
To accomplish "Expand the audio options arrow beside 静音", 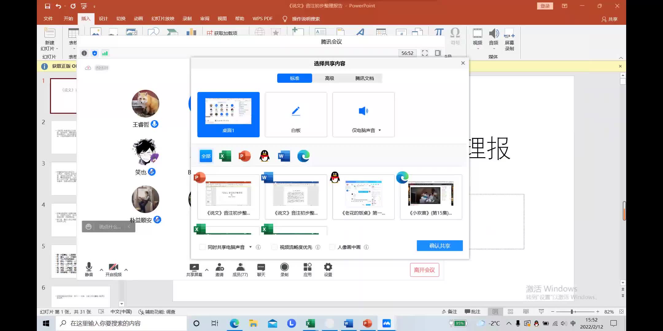I will coord(101,270).
